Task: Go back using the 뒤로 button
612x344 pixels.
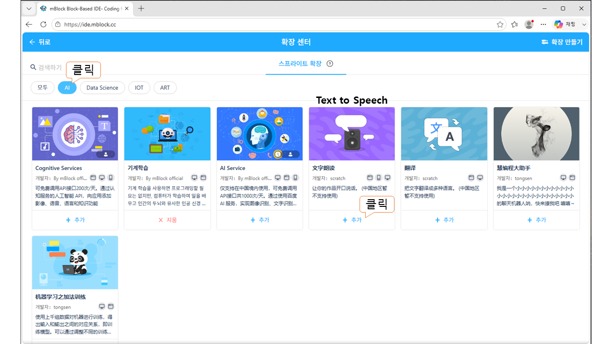Action: point(40,42)
